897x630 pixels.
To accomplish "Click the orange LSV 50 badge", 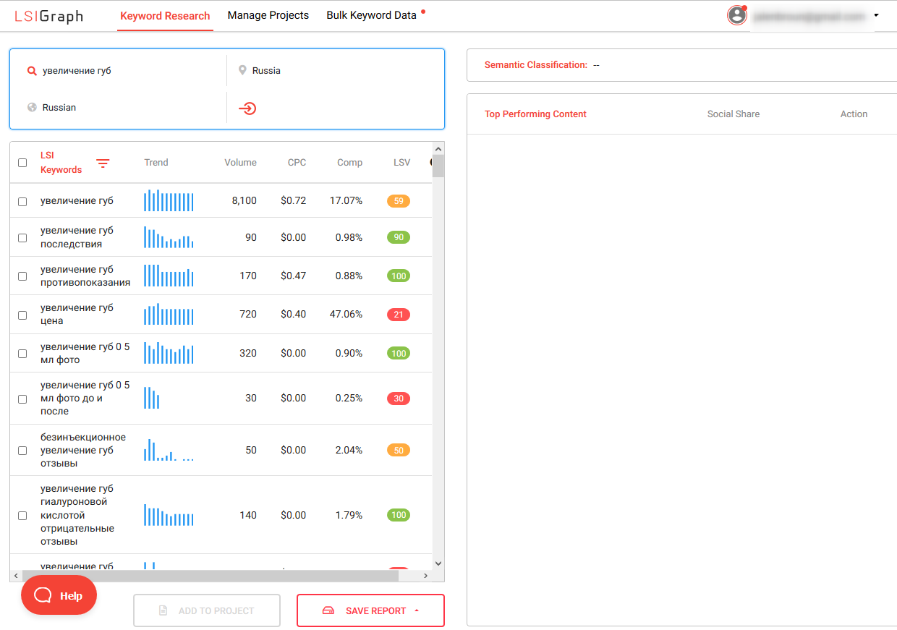I will 399,450.
